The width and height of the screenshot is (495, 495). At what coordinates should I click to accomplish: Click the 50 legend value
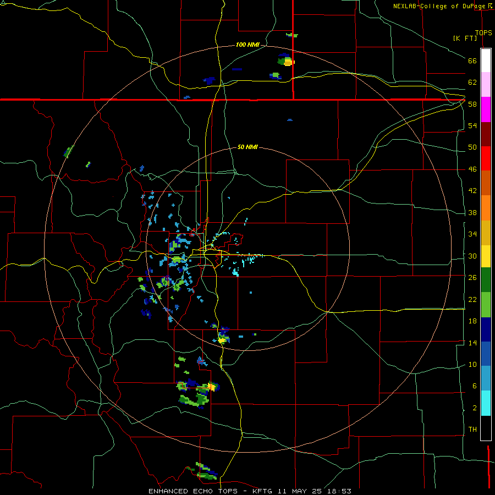coord(472,147)
